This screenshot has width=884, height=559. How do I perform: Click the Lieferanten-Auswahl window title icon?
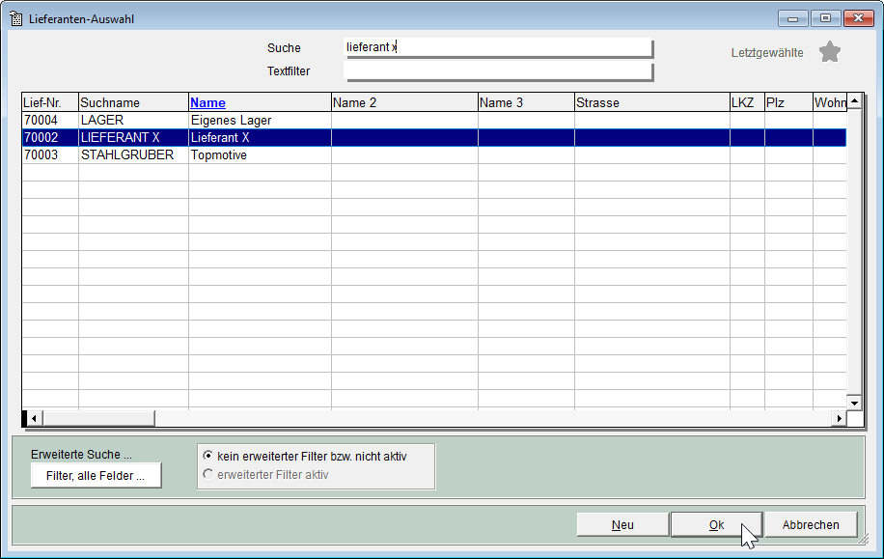16,18
